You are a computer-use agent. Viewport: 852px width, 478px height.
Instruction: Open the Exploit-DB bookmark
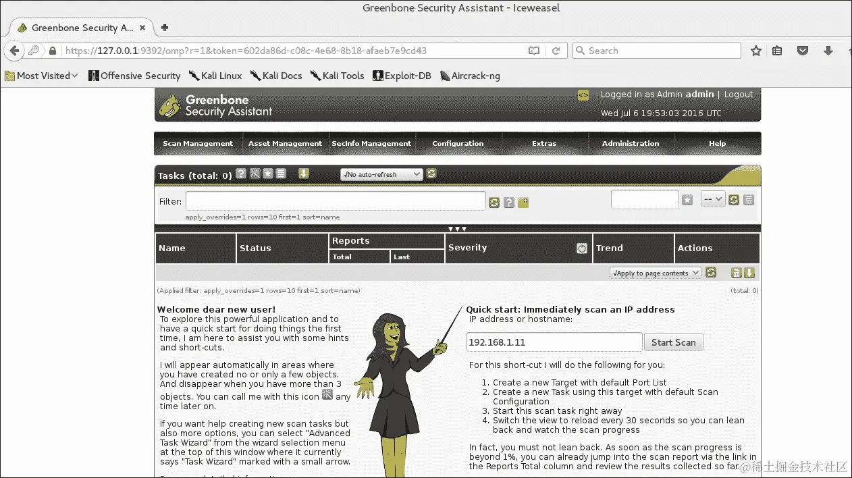(x=402, y=76)
